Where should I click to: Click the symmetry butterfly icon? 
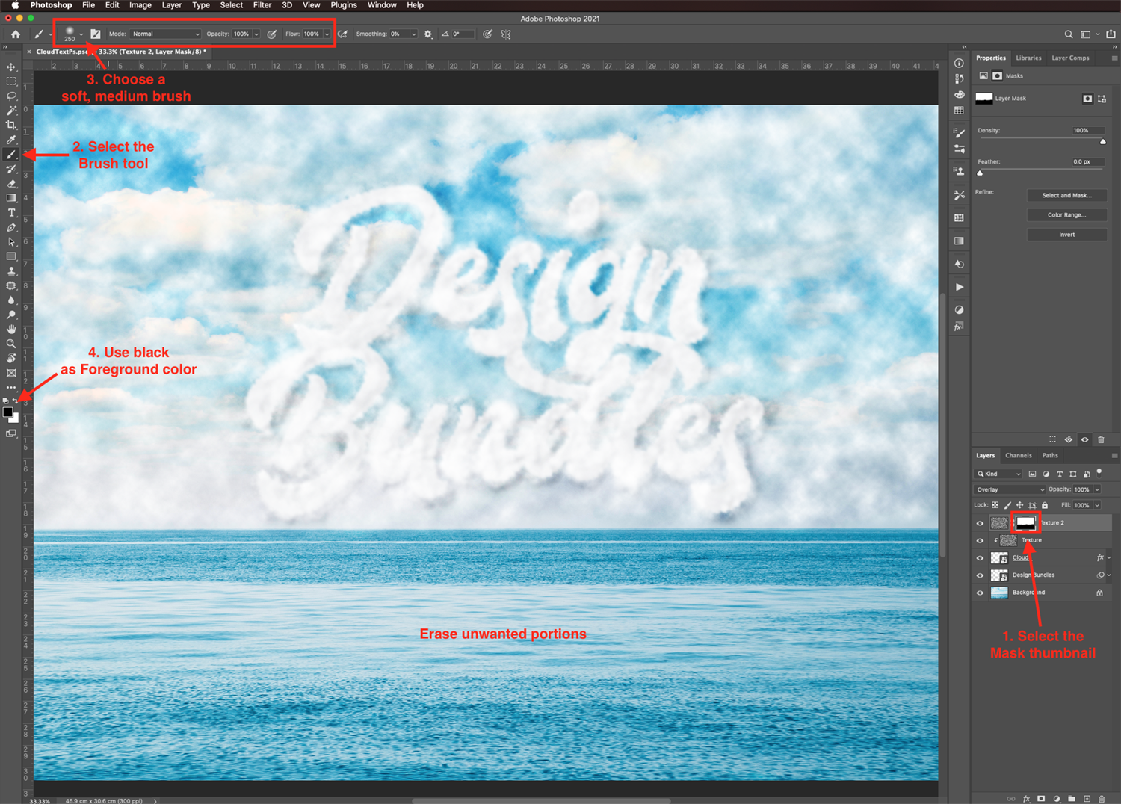[x=506, y=34]
